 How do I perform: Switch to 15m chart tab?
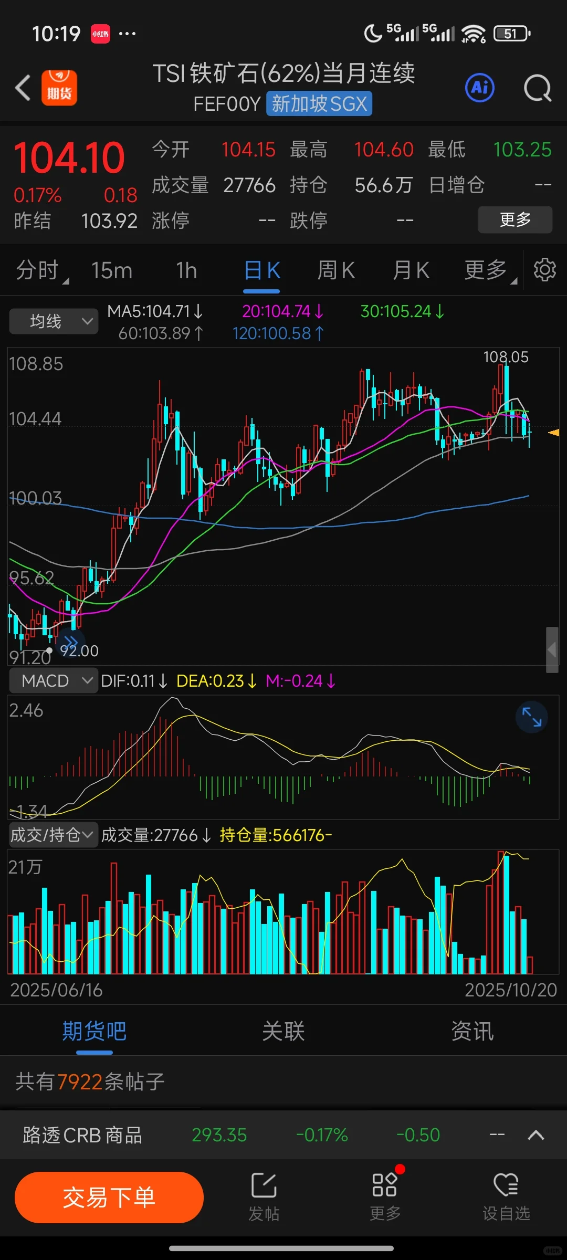(x=111, y=270)
